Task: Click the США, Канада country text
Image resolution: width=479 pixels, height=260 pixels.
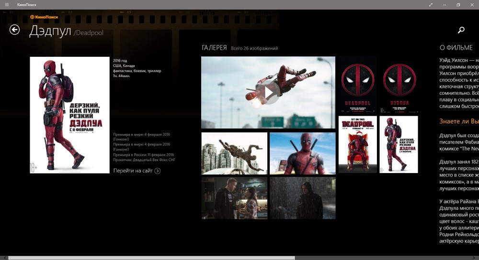Action: pyautogui.click(x=124, y=65)
